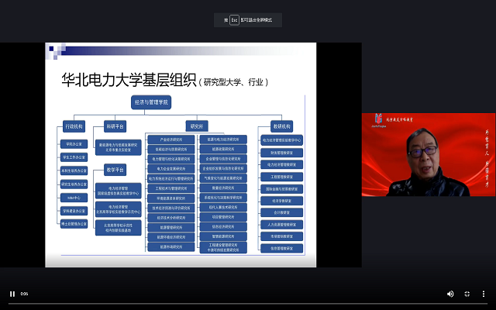This screenshot has height=310, width=496.
Task: Click the 项目管理研究所 box
Action: coord(223,217)
